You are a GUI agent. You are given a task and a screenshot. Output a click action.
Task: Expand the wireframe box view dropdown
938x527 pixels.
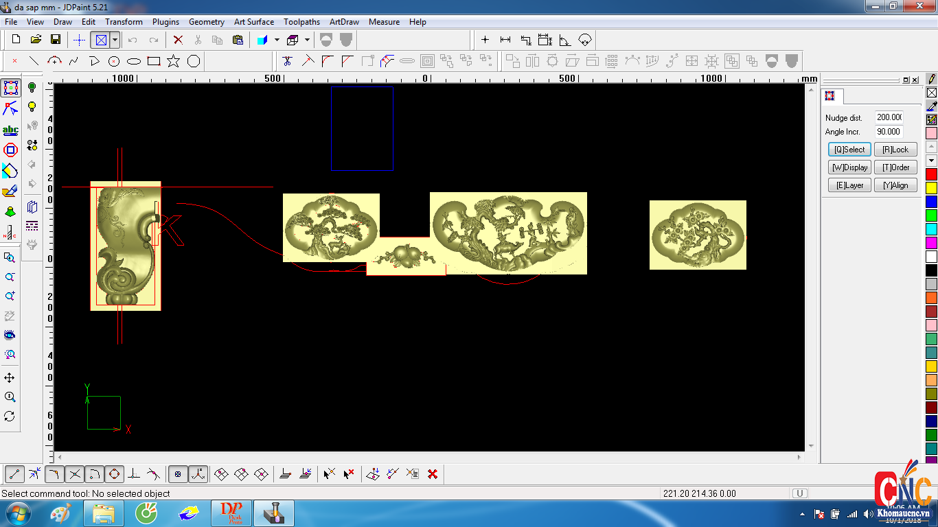coord(307,40)
